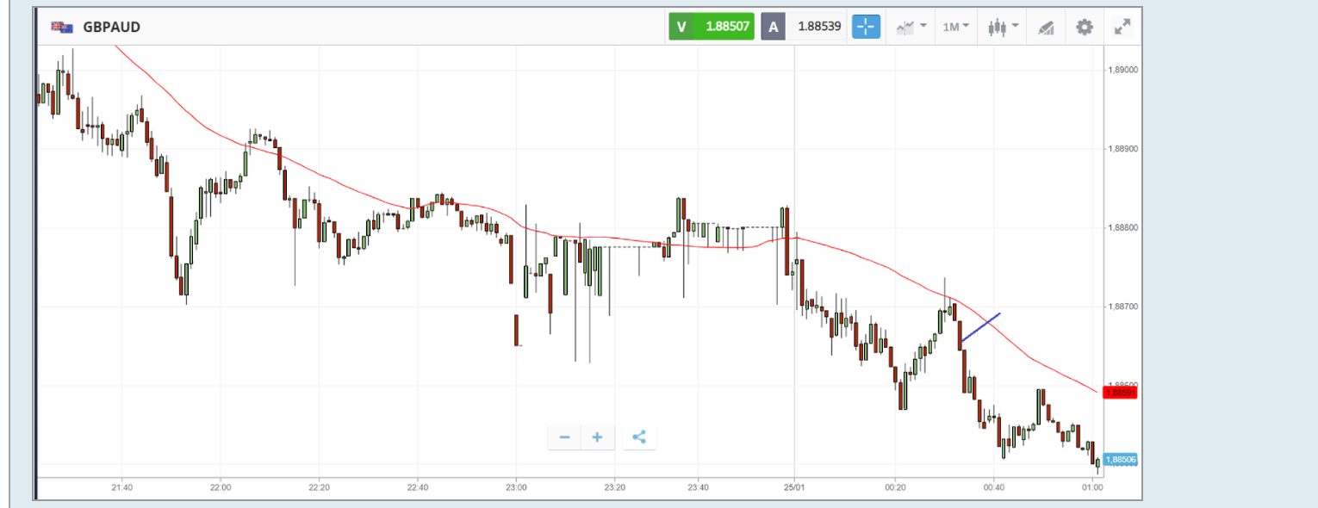This screenshot has height=508, width=1318.
Task: Select the drawing tools pencil icon
Action: [1046, 28]
